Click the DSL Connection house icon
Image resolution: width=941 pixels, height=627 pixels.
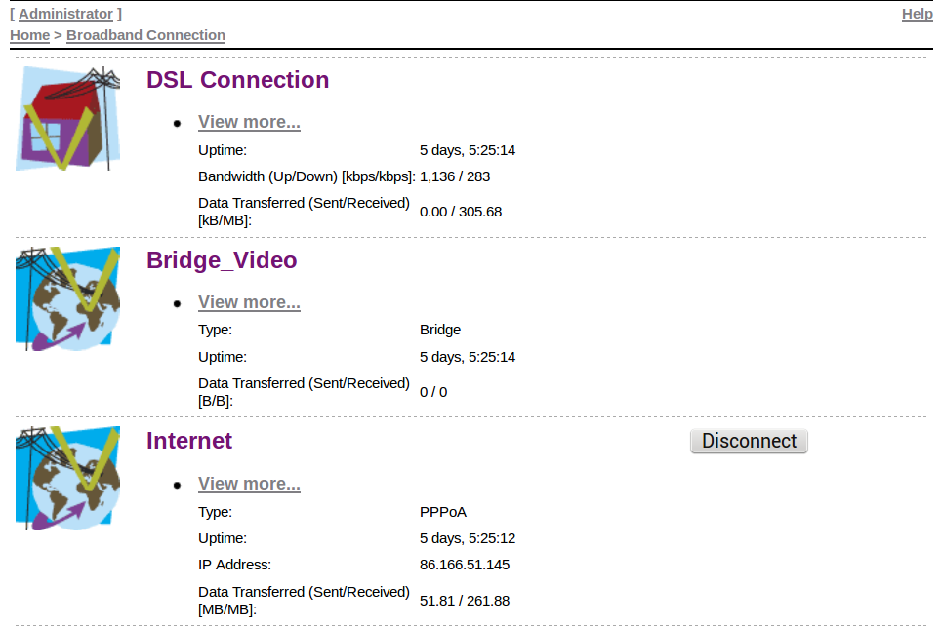(x=67, y=119)
